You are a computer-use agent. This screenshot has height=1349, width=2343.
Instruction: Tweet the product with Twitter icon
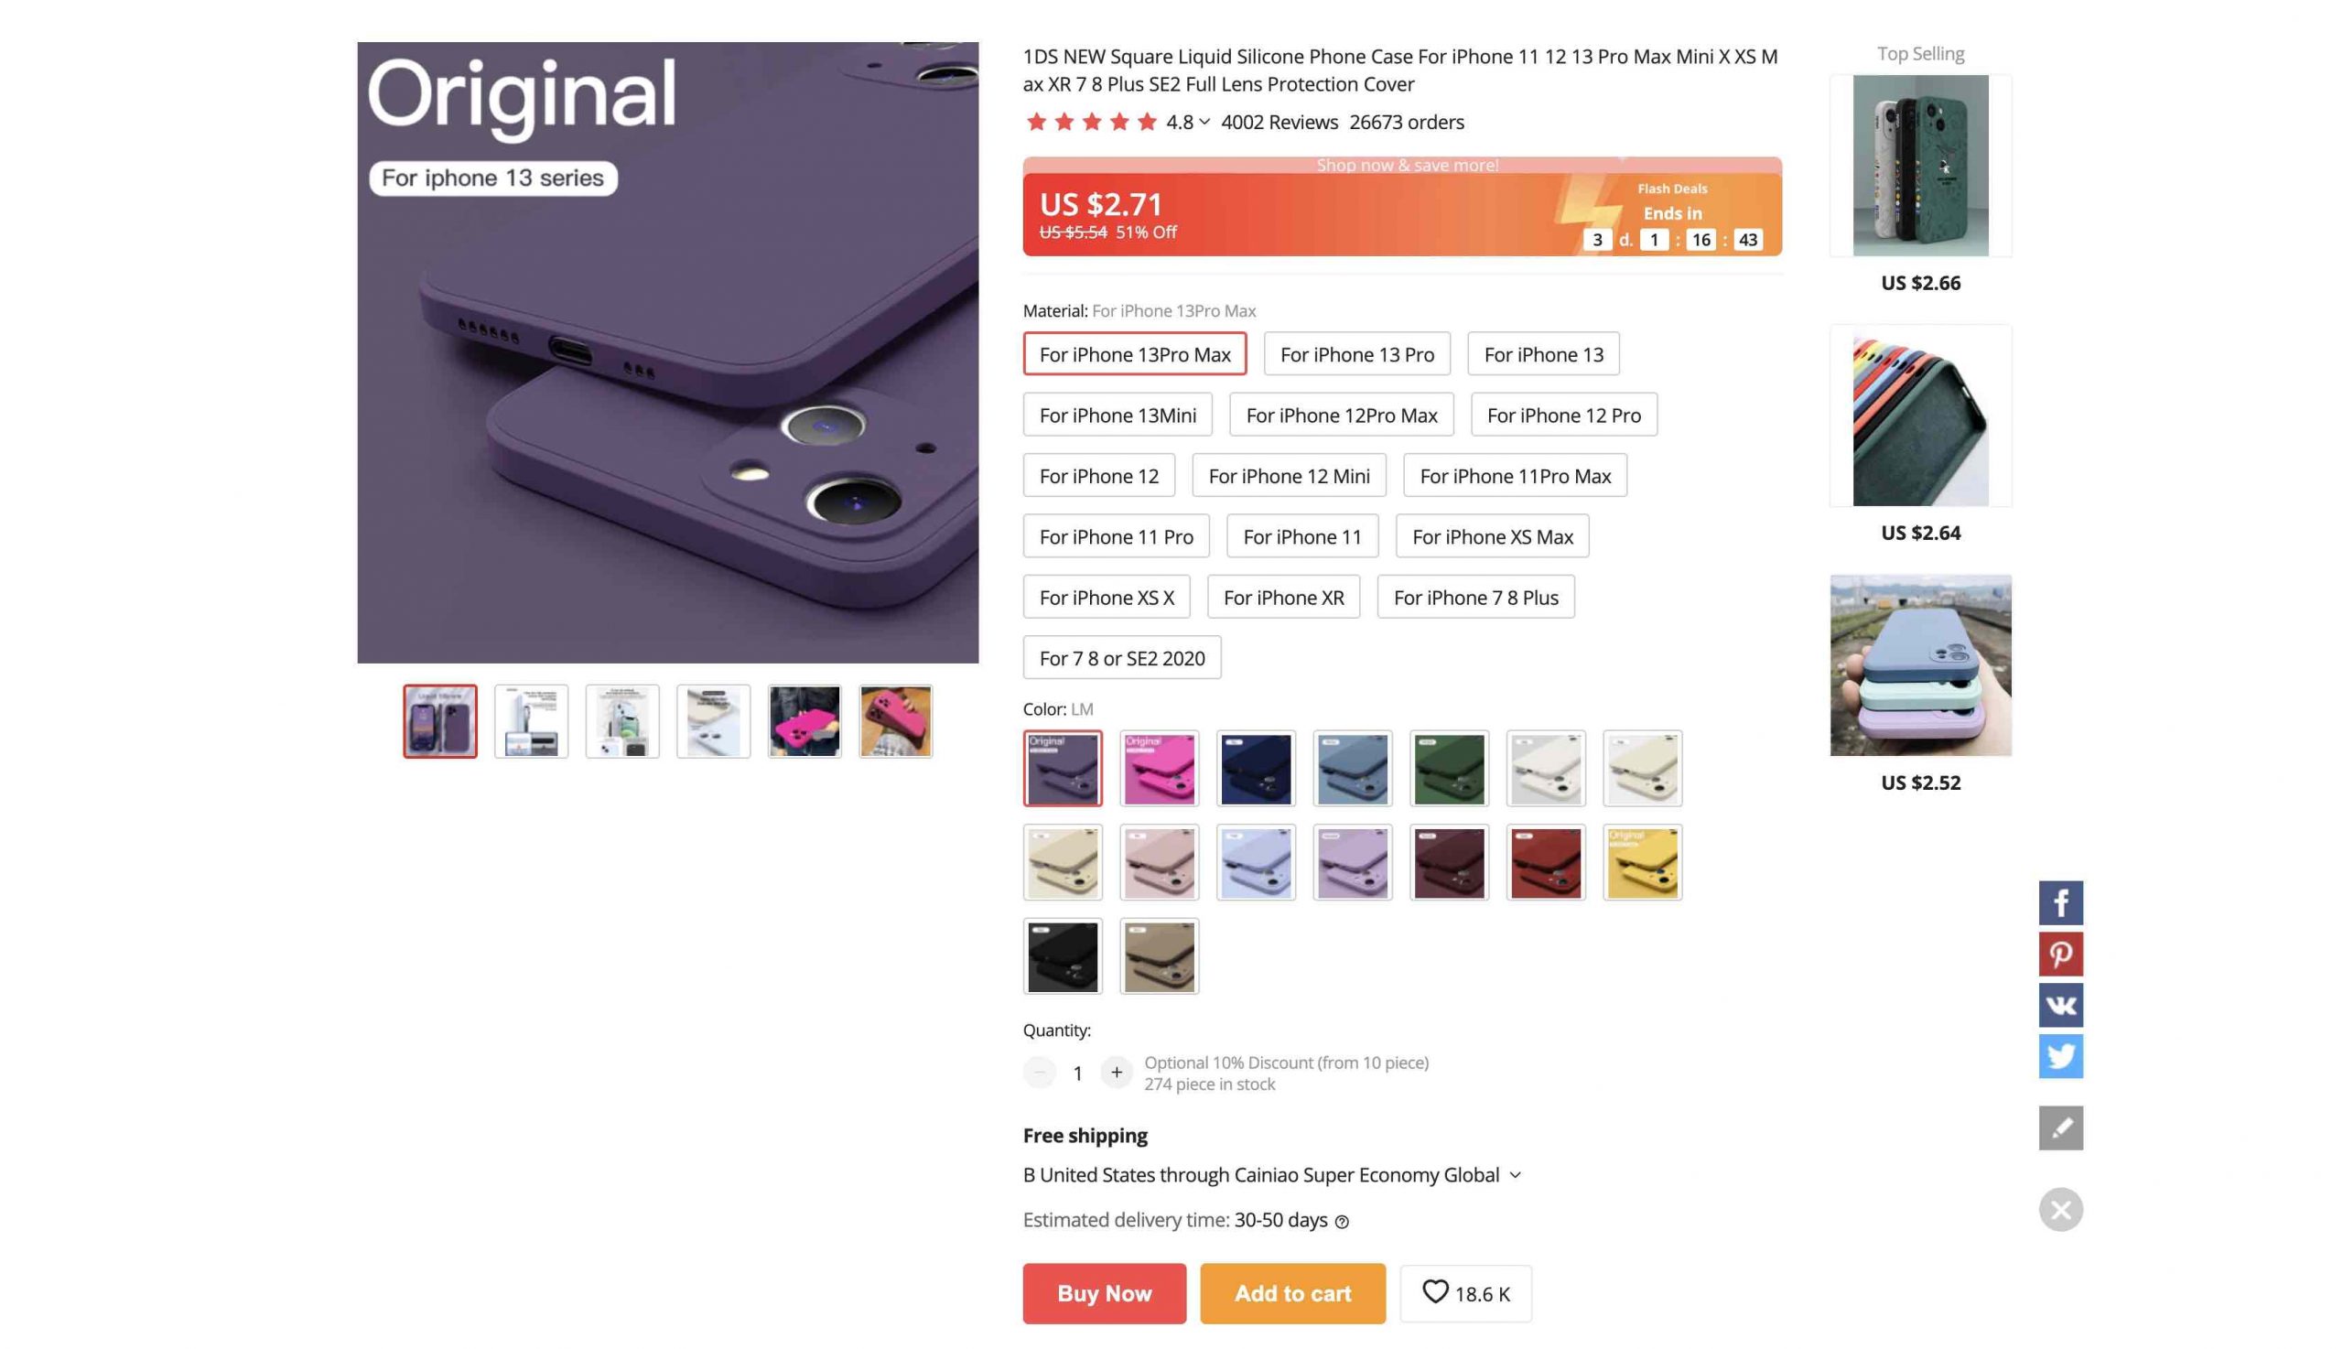2059,1055
